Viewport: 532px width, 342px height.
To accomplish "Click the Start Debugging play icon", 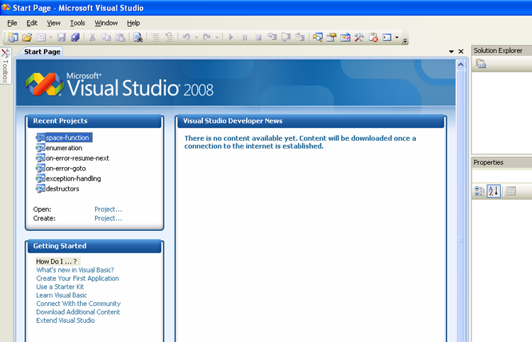I will (231, 38).
